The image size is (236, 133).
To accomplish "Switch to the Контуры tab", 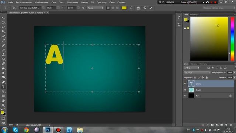I will 203,64.
